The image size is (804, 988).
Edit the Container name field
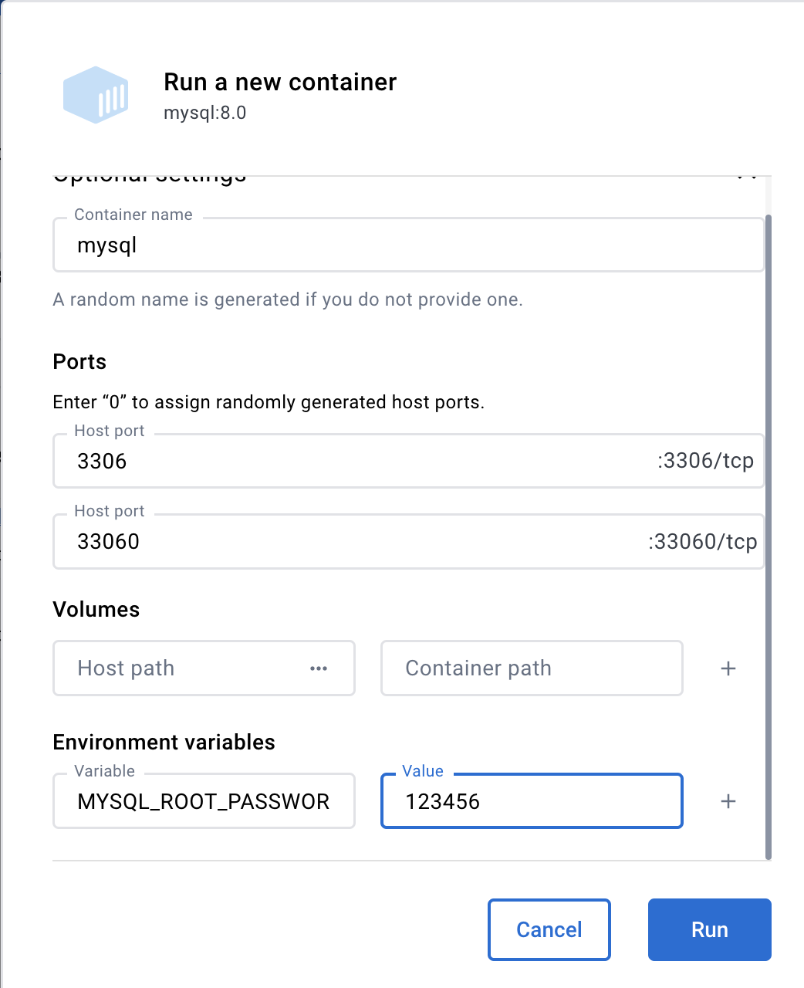click(x=408, y=245)
